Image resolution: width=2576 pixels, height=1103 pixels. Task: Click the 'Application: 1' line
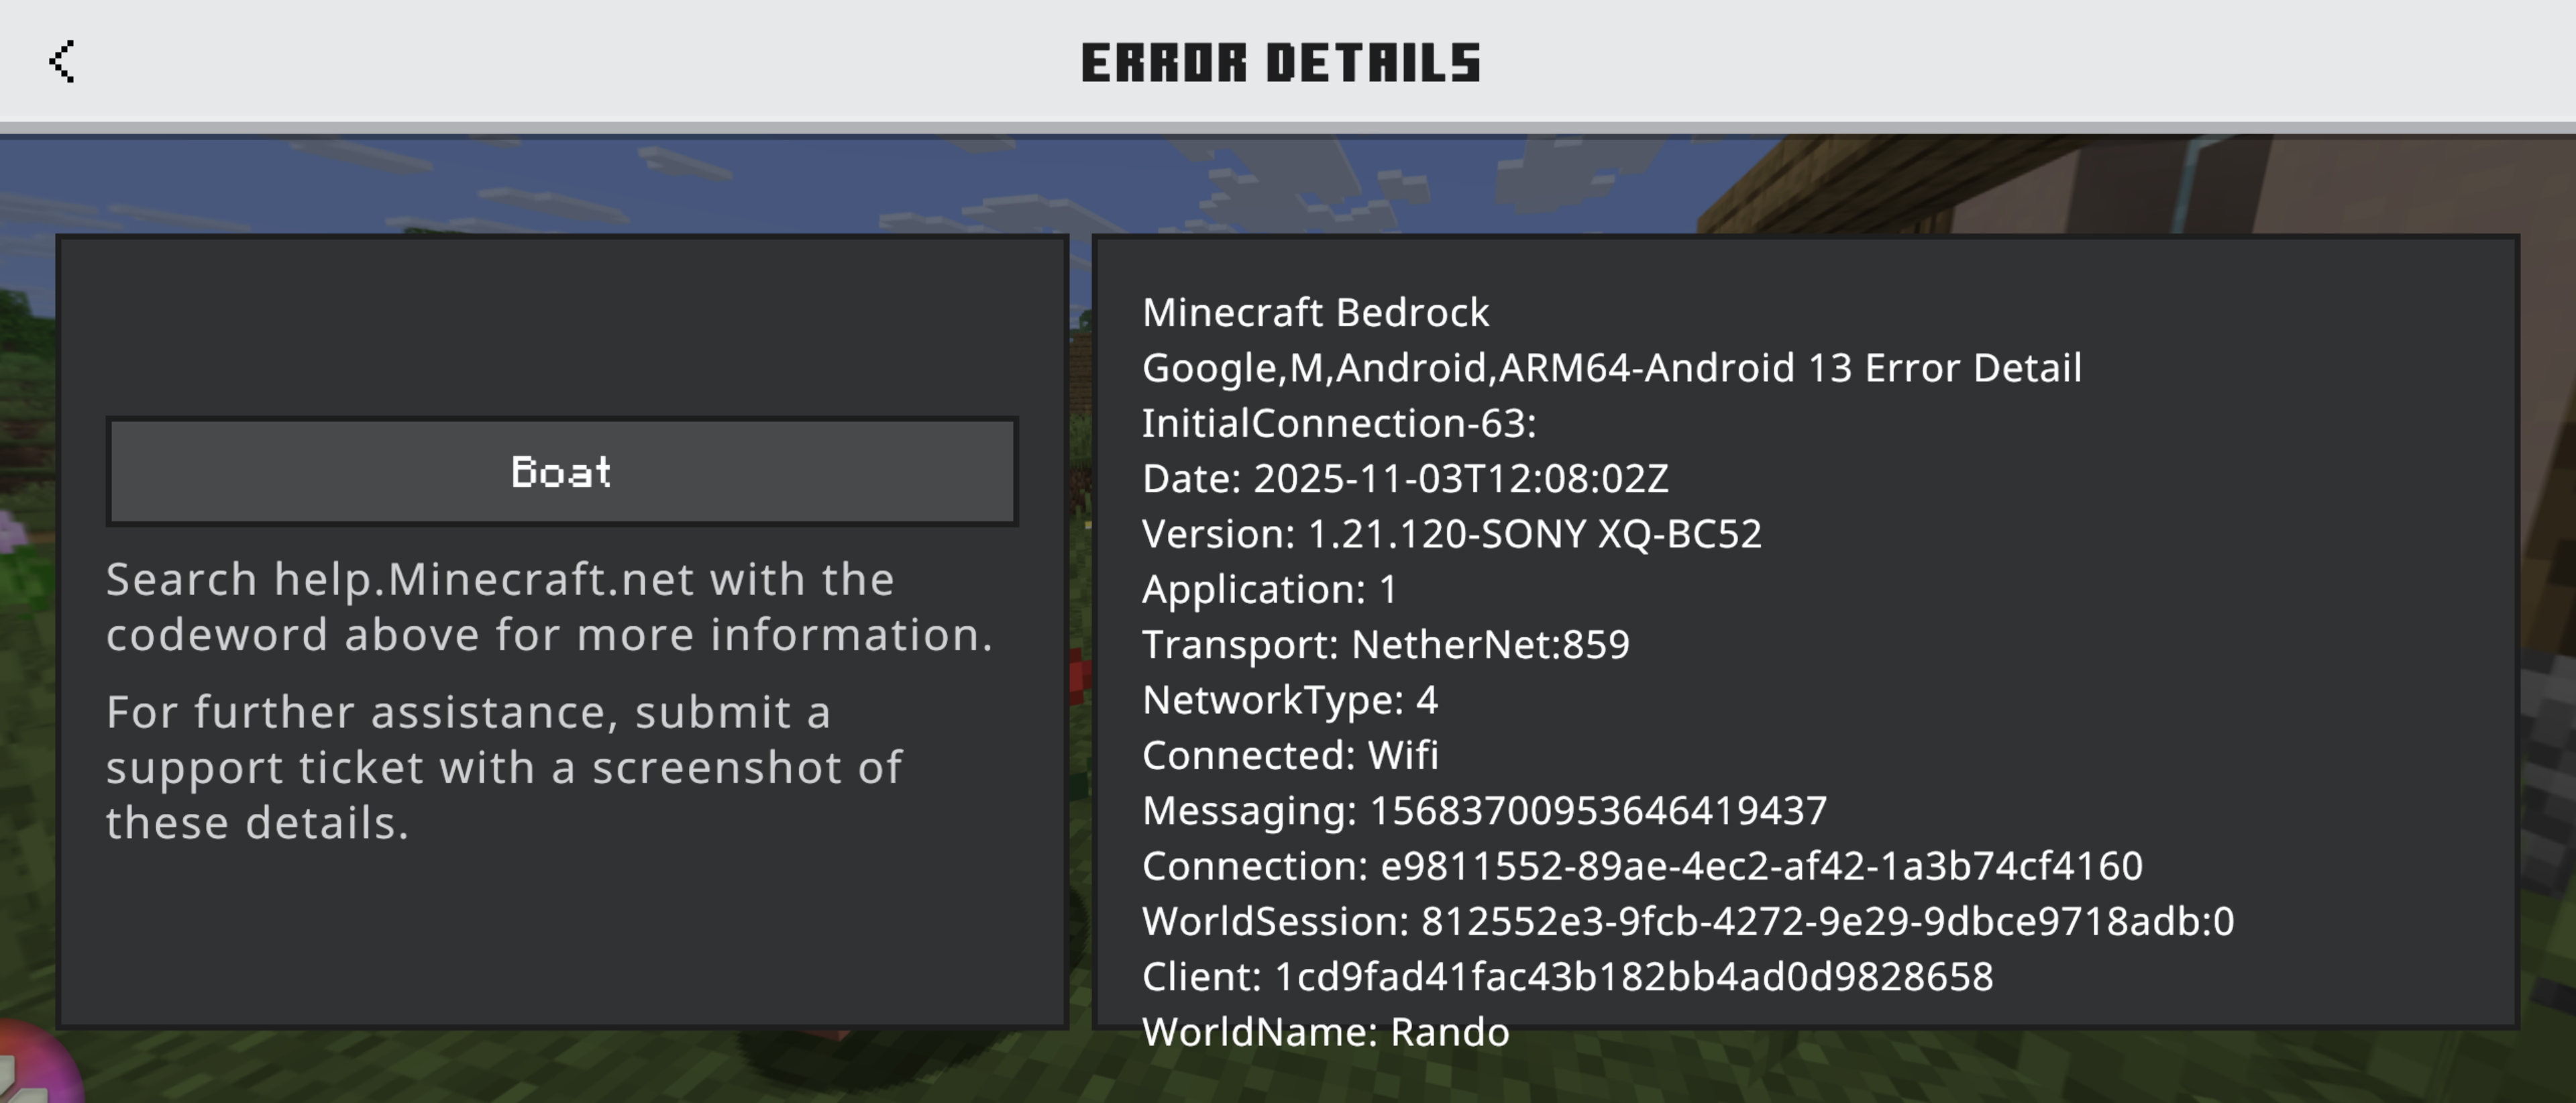coord(1269,589)
